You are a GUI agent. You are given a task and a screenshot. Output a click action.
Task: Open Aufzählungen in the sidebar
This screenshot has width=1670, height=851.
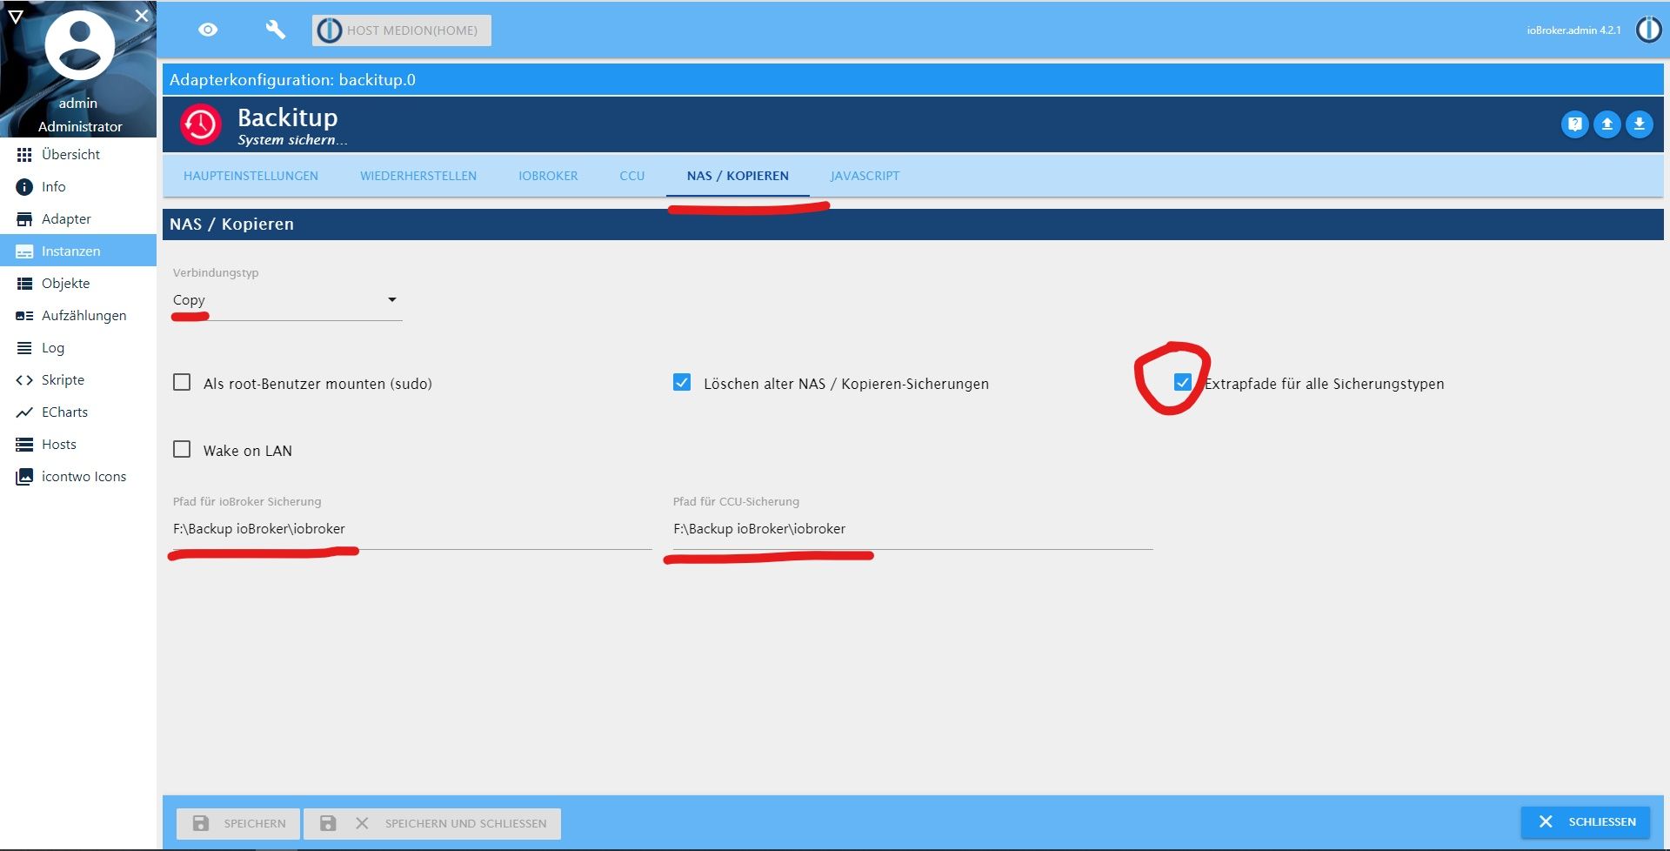coord(78,315)
